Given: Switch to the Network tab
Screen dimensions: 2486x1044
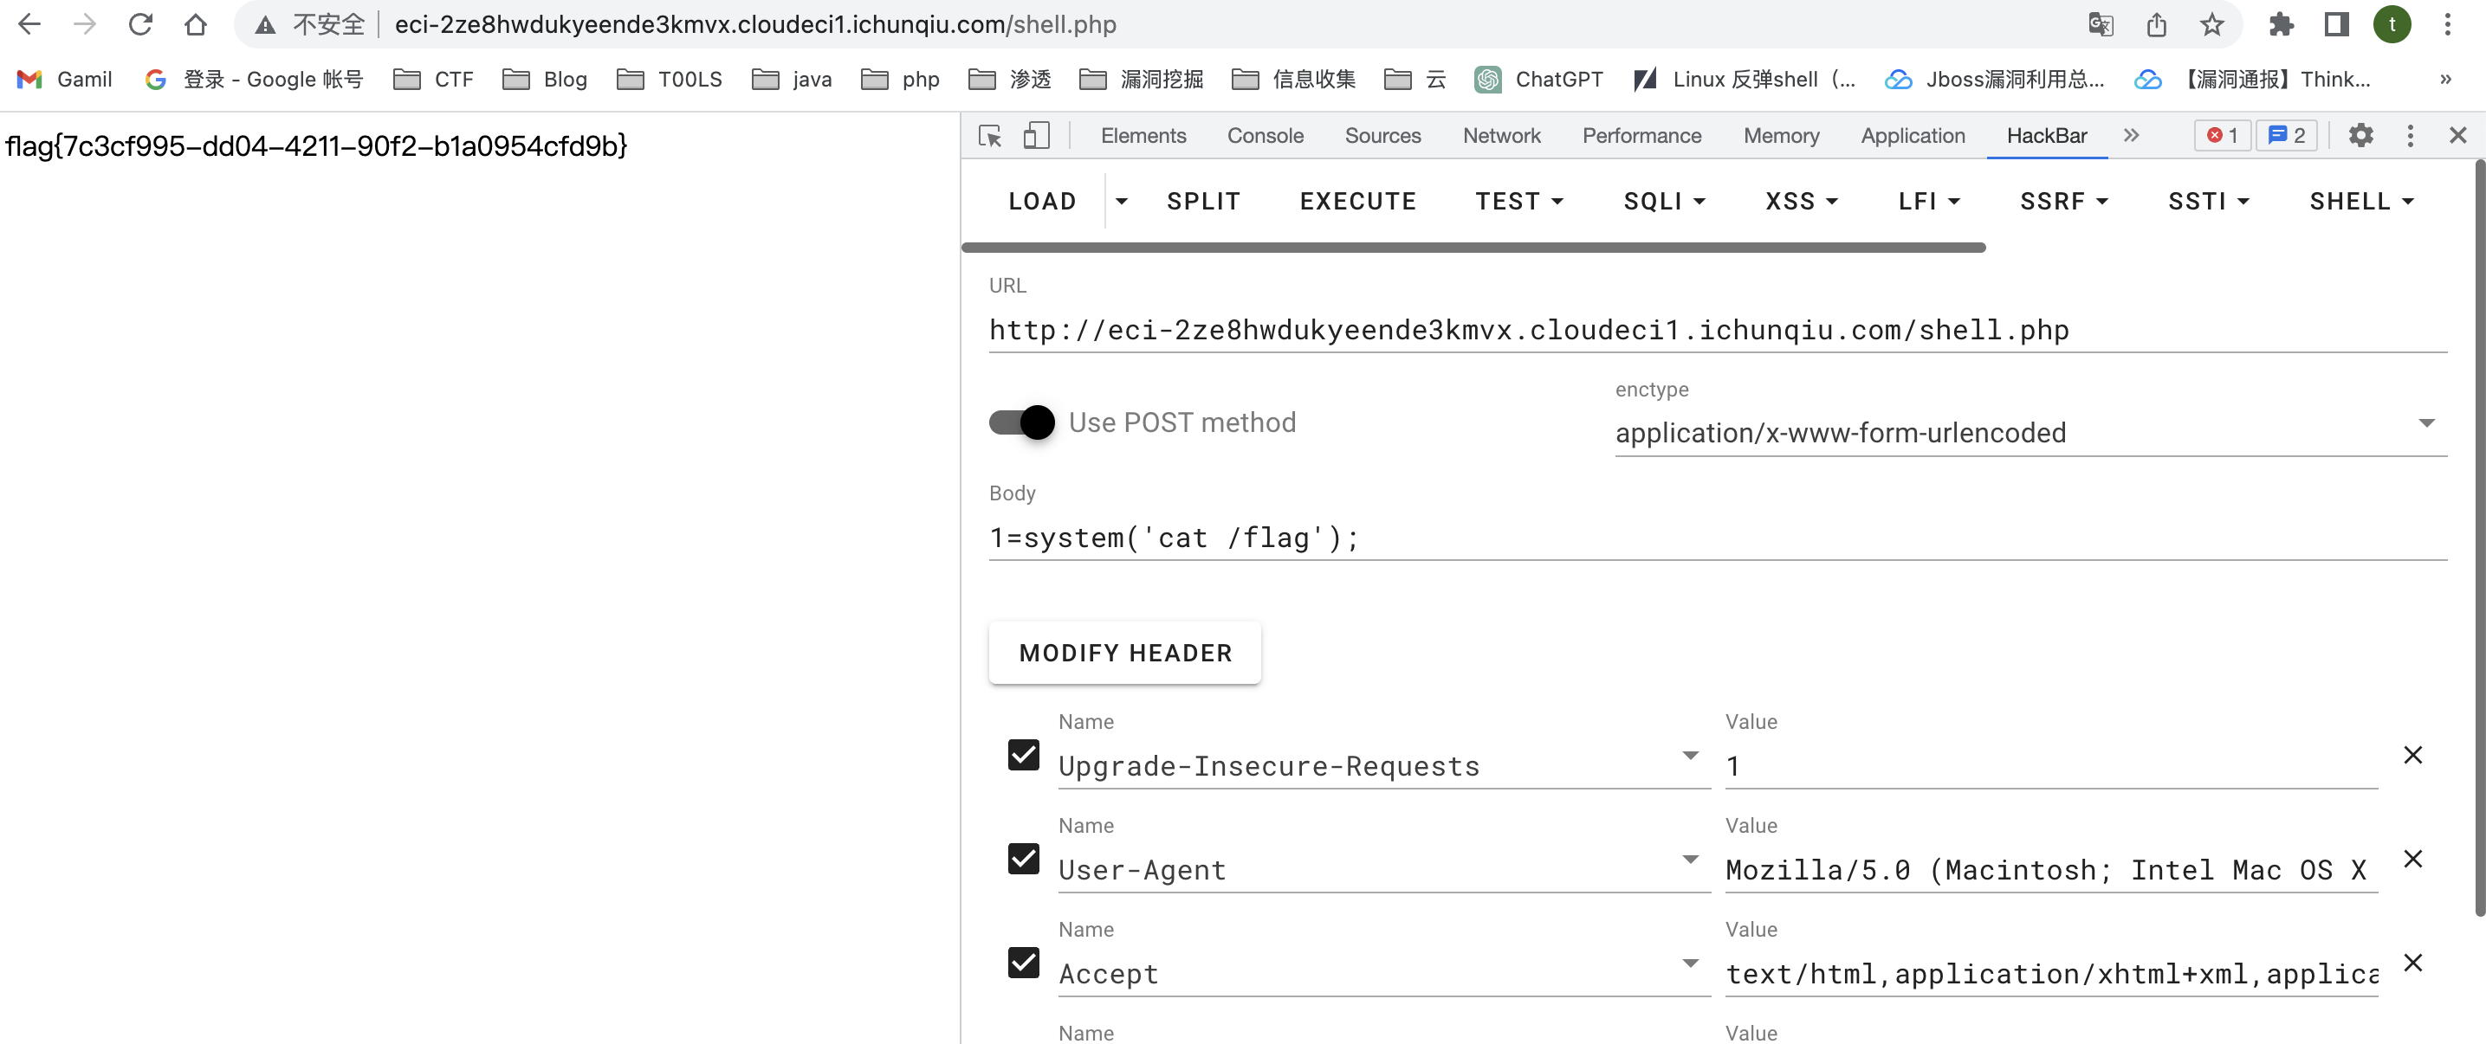Looking at the screenshot, I should coord(1502,136).
